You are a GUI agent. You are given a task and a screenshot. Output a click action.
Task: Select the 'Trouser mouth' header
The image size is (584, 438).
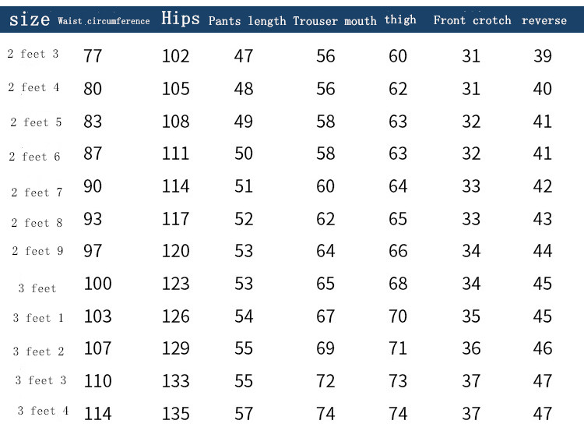point(335,21)
